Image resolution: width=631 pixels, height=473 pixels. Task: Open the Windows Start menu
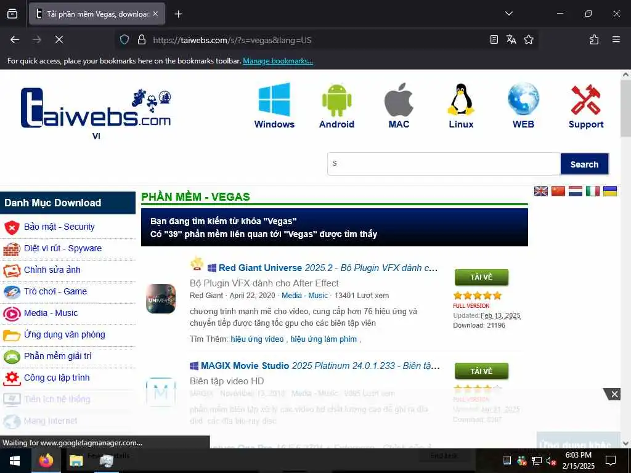(x=15, y=461)
